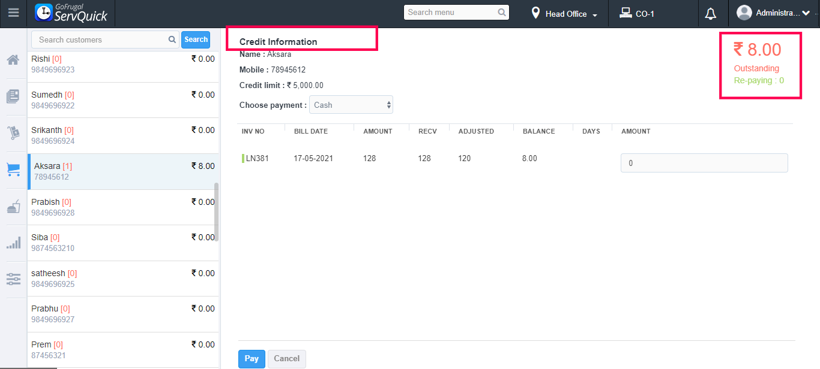Open the sliders settings icon in sidebar

pos(13,279)
